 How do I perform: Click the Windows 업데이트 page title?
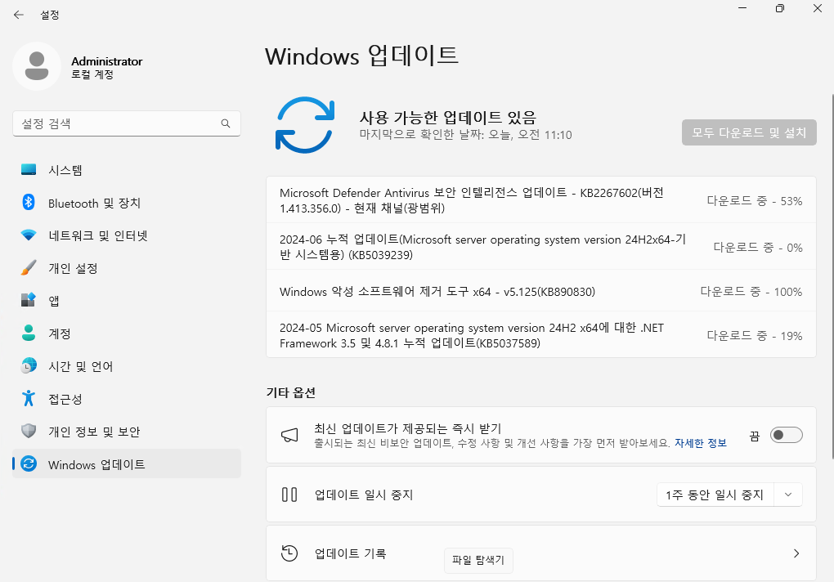click(x=361, y=56)
